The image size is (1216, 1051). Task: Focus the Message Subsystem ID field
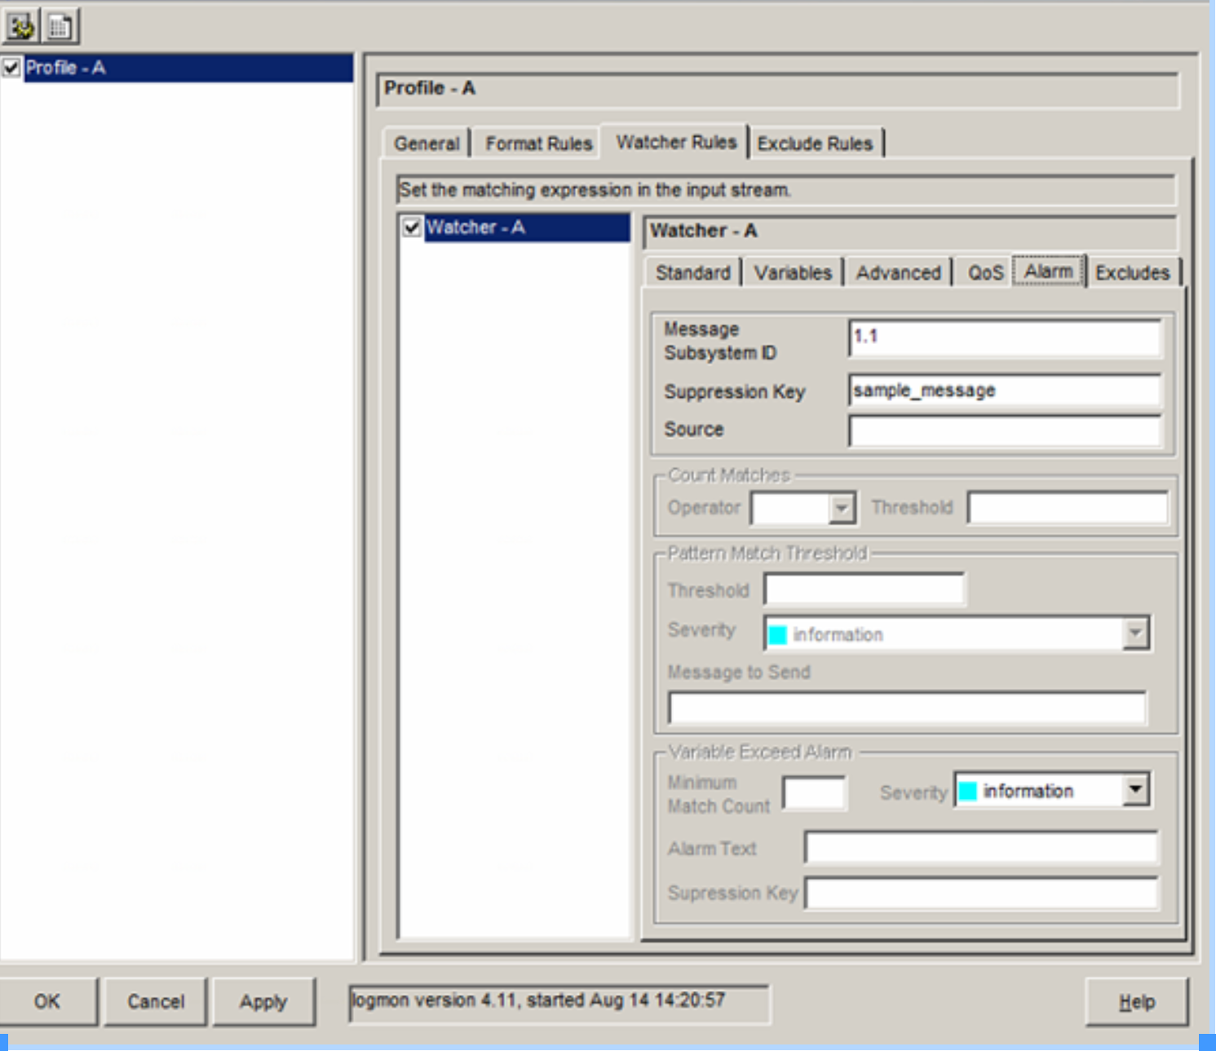pyautogui.click(x=1004, y=337)
